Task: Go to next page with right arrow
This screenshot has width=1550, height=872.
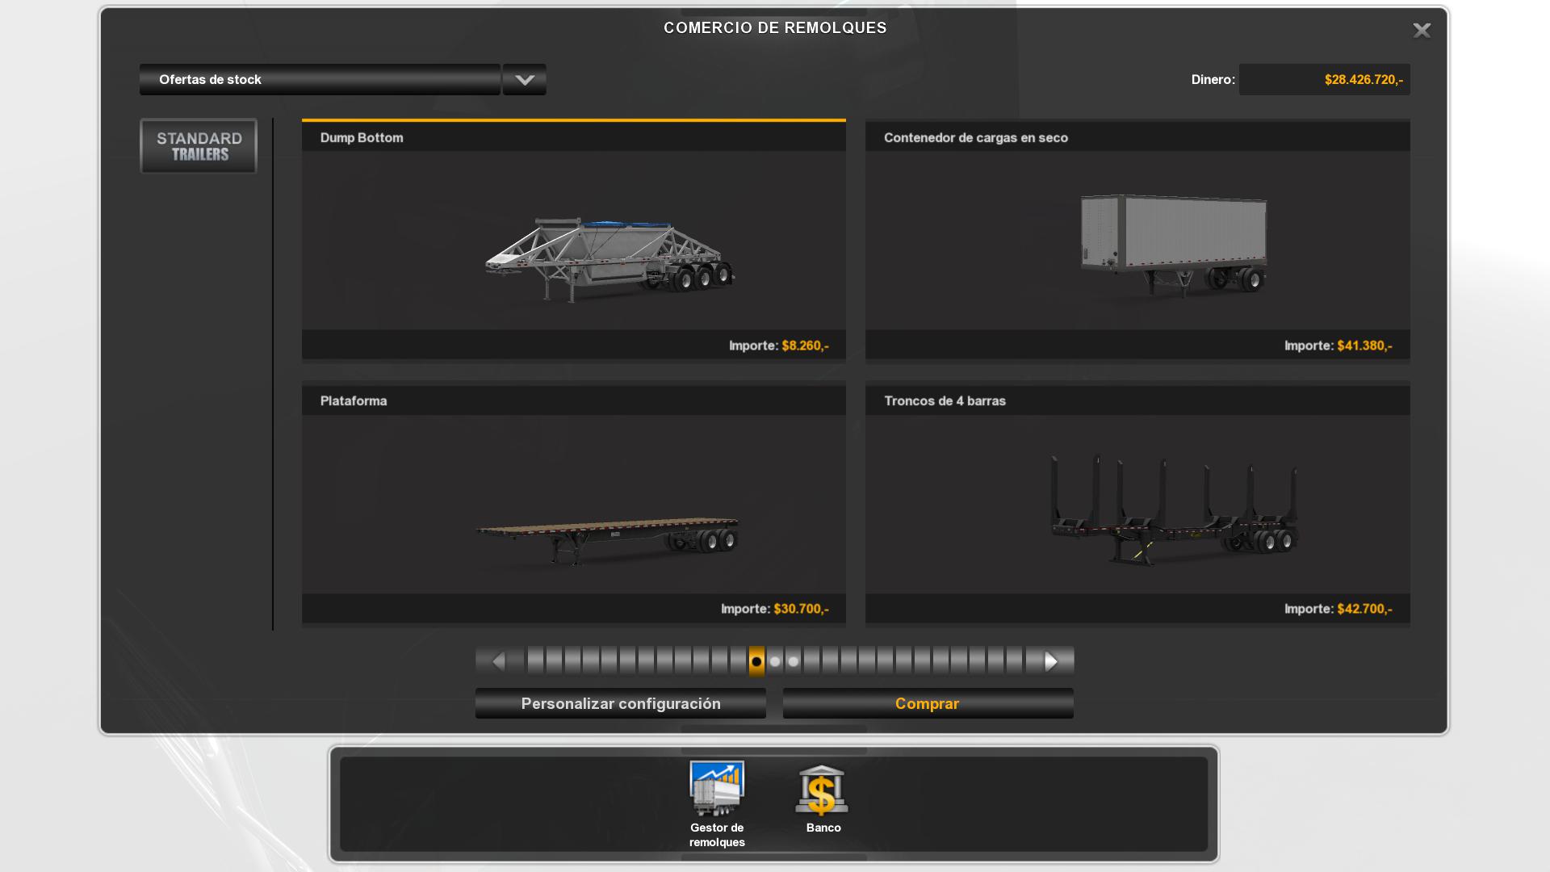Action: point(1051,662)
